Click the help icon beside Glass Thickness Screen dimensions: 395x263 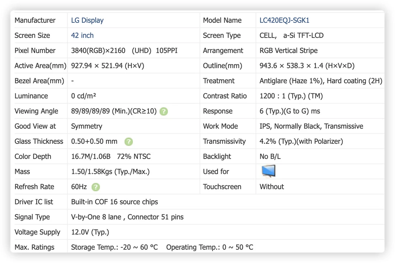(x=129, y=142)
